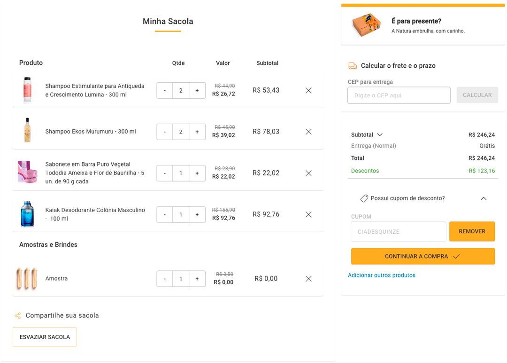Increase quantity of Shampoo Ekos Murumuru
This screenshot has width=507, height=363.
tap(197, 132)
